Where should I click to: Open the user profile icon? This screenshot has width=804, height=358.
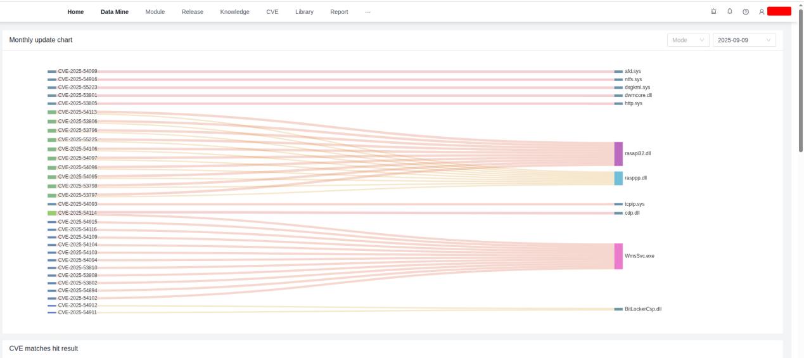(x=761, y=11)
